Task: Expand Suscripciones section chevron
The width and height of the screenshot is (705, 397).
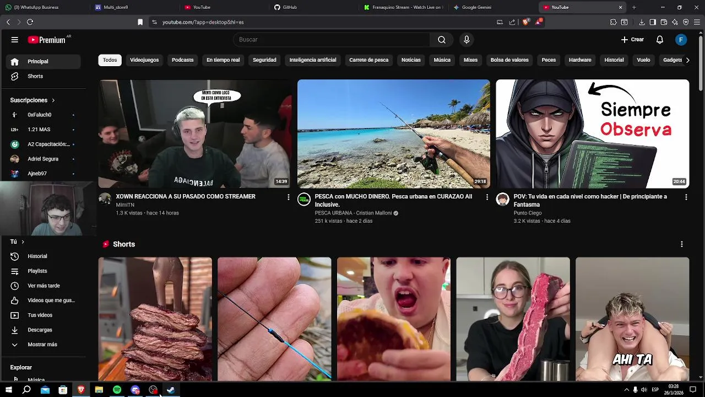Action: pyautogui.click(x=53, y=100)
